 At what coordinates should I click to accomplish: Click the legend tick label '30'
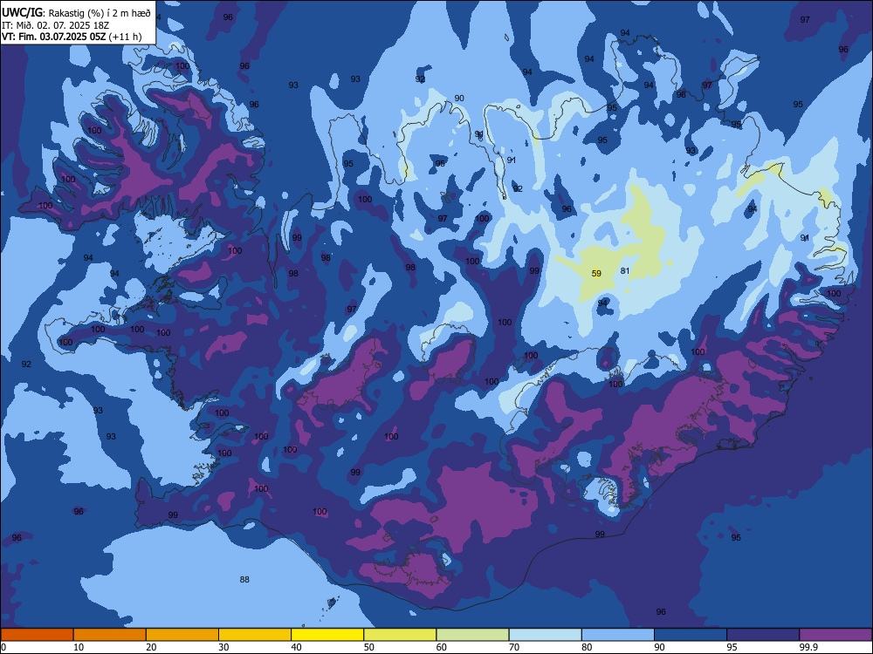coord(223,647)
